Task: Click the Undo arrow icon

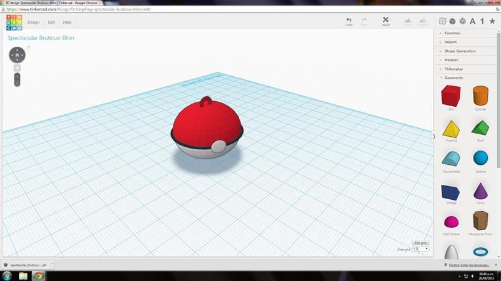Action: [349, 20]
